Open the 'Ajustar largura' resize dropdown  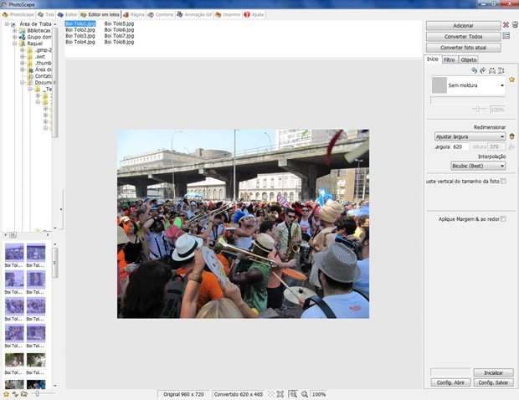pos(502,136)
